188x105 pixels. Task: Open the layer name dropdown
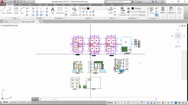coord(106,8)
